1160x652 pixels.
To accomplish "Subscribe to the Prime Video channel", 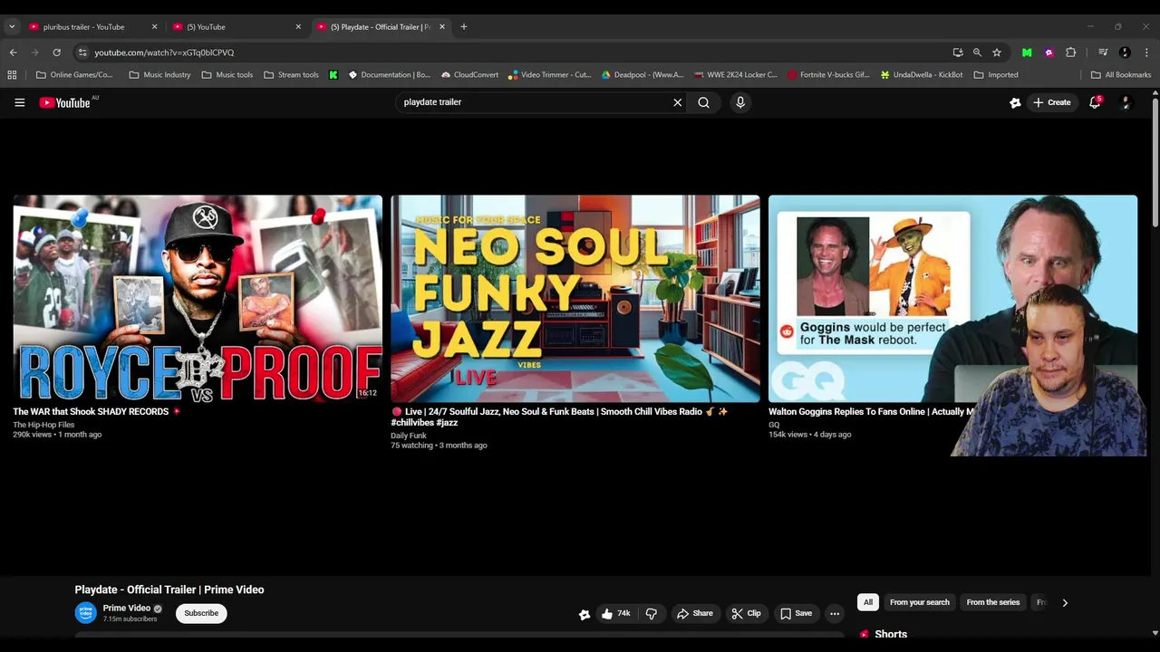I will [x=201, y=613].
